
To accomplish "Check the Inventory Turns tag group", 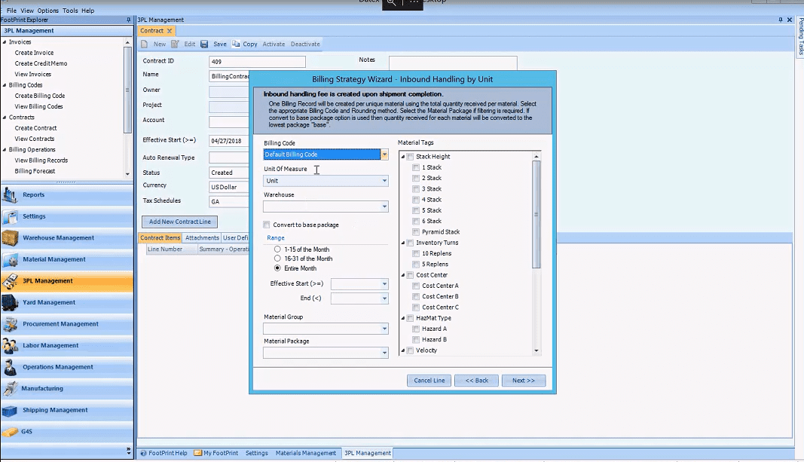I will click(x=410, y=243).
